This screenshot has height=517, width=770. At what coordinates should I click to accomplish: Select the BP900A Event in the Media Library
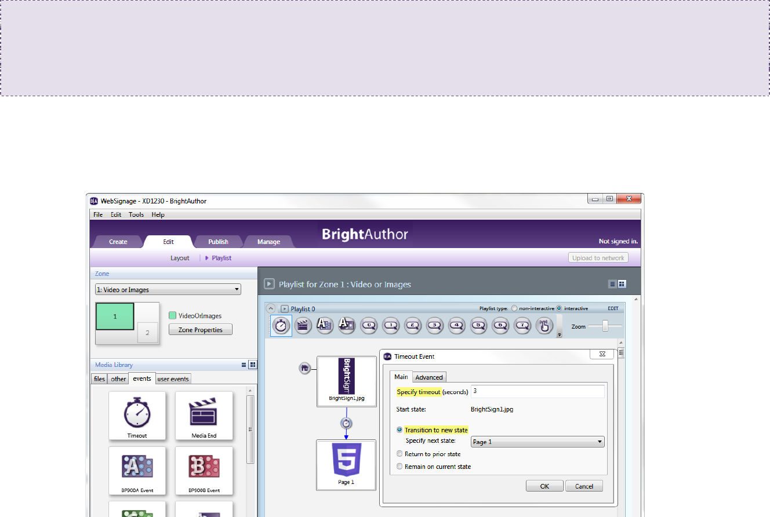137,471
